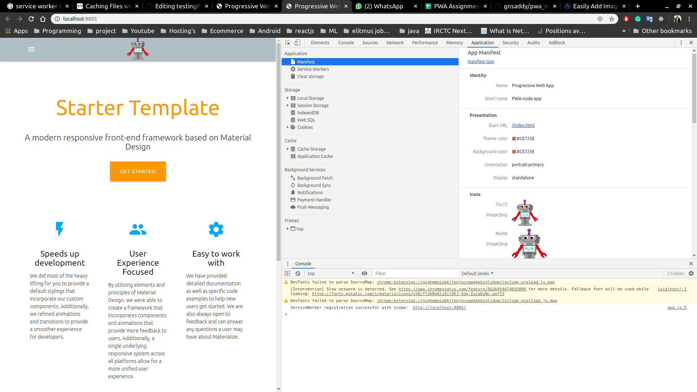The width and height of the screenshot is (697, 392).
Task: Click the Push Messaging icon in Background Services
Action: tap(293, 207)
